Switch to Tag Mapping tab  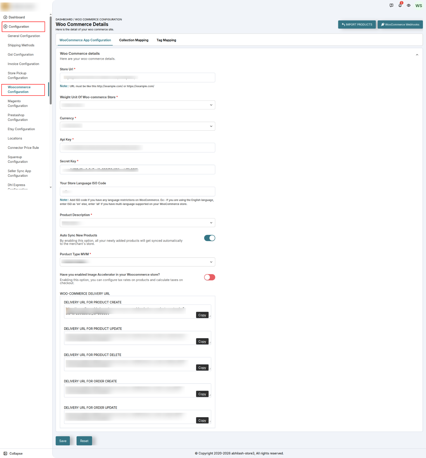(166, 40)
